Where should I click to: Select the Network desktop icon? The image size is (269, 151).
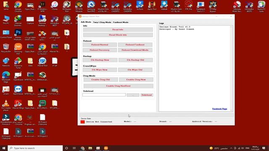click(6, 62)
